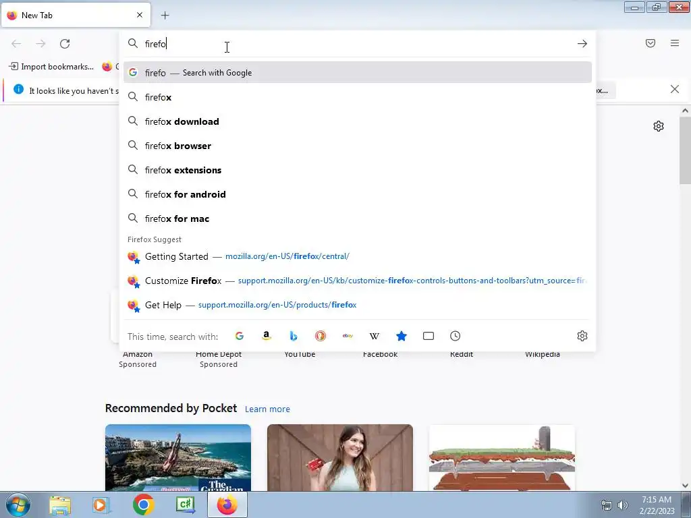Pick the 'firefox extensions' suggestion
Viewport: 691px width, 518px height.
coord(358,169)
